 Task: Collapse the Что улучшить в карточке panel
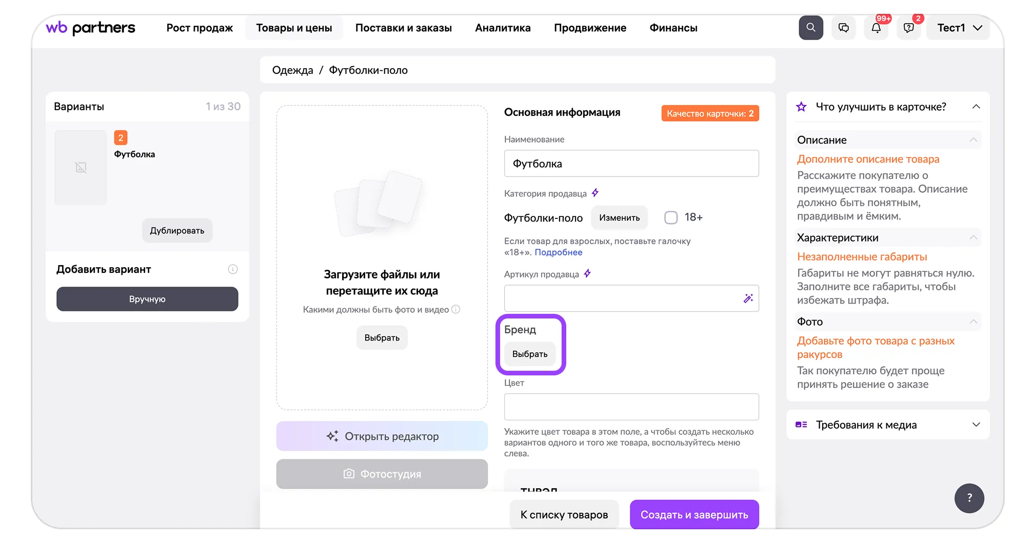(976, 107)
